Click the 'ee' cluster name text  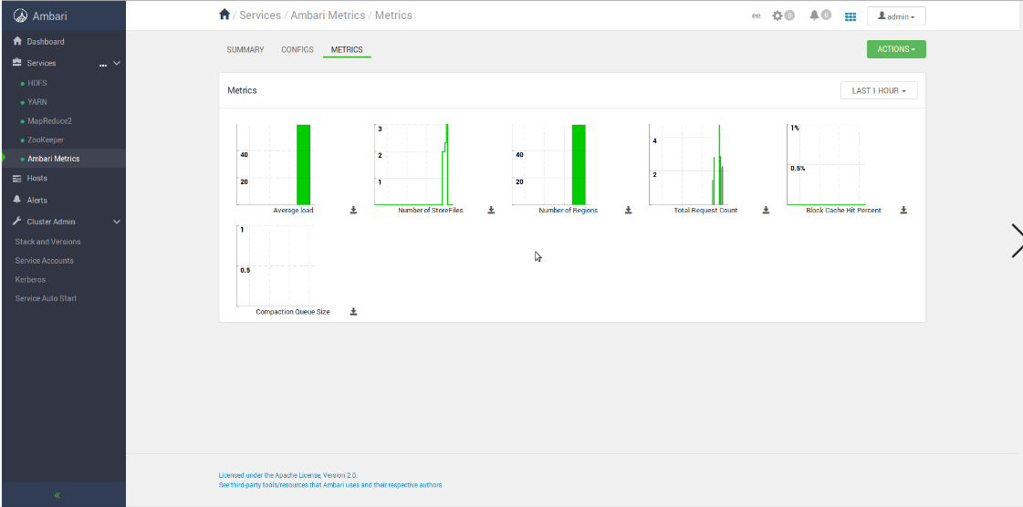(x=757, y=16)
